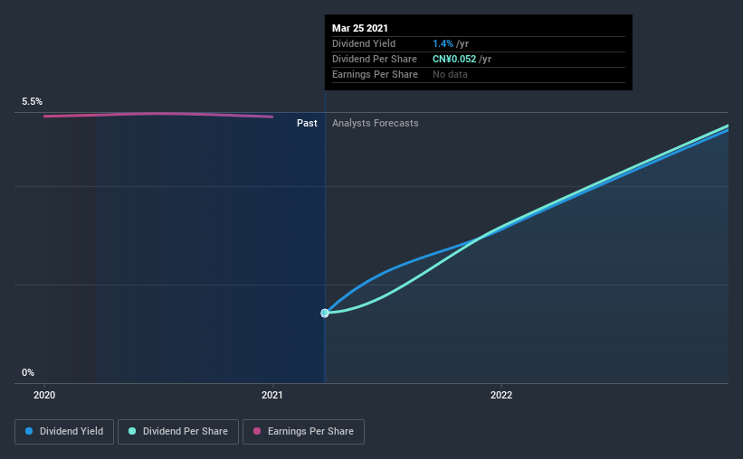Click the 5.5% y-axis label

click(33, 103)
